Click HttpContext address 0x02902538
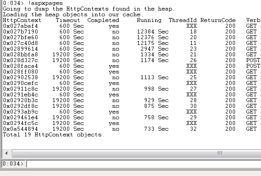 [20, 77]
